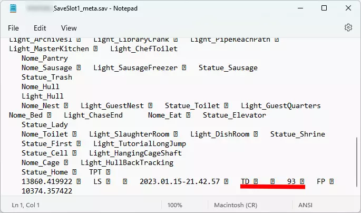Click the Light_HullBackTracking text
The width and height of the screenshot is (361, 213).
pos(127,162)
